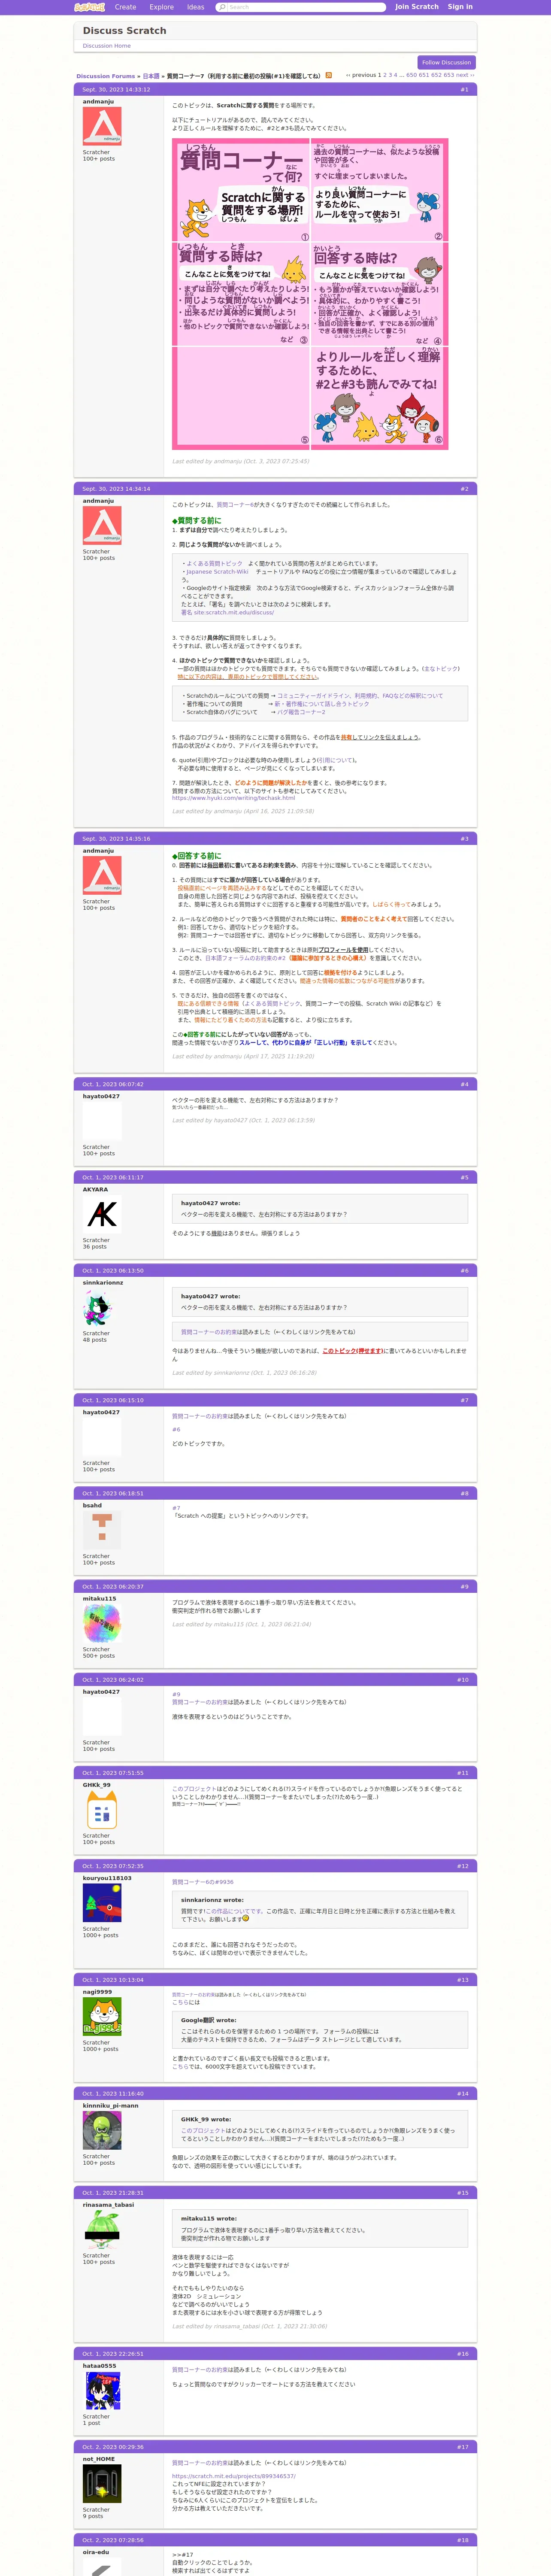Open the よくある質問トピック link
Viewport: 551px width, 2576px height.
pyautogui.click(x=214, y=564)
